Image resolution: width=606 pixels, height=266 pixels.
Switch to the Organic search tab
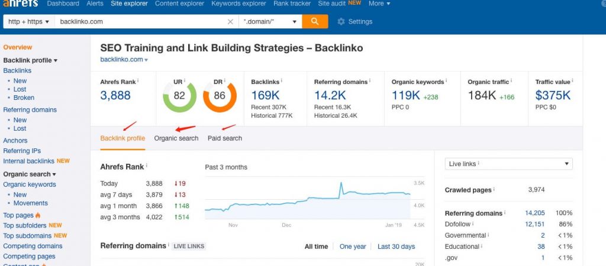(176, 138)
